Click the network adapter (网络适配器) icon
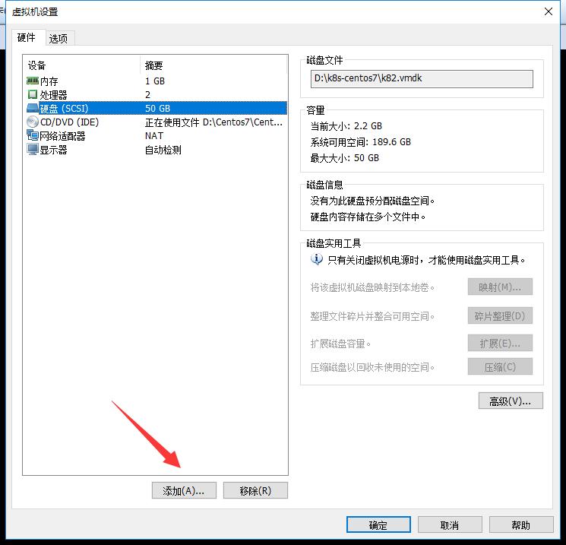Screen dimensions: 566x545 point(33,135)
